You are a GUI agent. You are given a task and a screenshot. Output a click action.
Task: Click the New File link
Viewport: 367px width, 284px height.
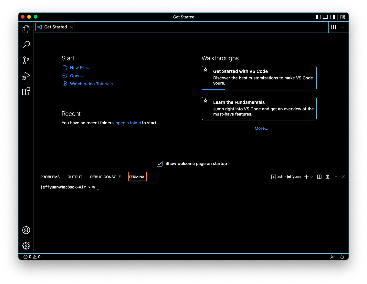80,67
